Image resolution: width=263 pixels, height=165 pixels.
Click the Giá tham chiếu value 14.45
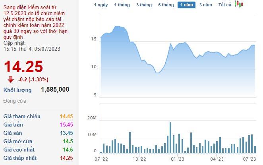(66, 116)
